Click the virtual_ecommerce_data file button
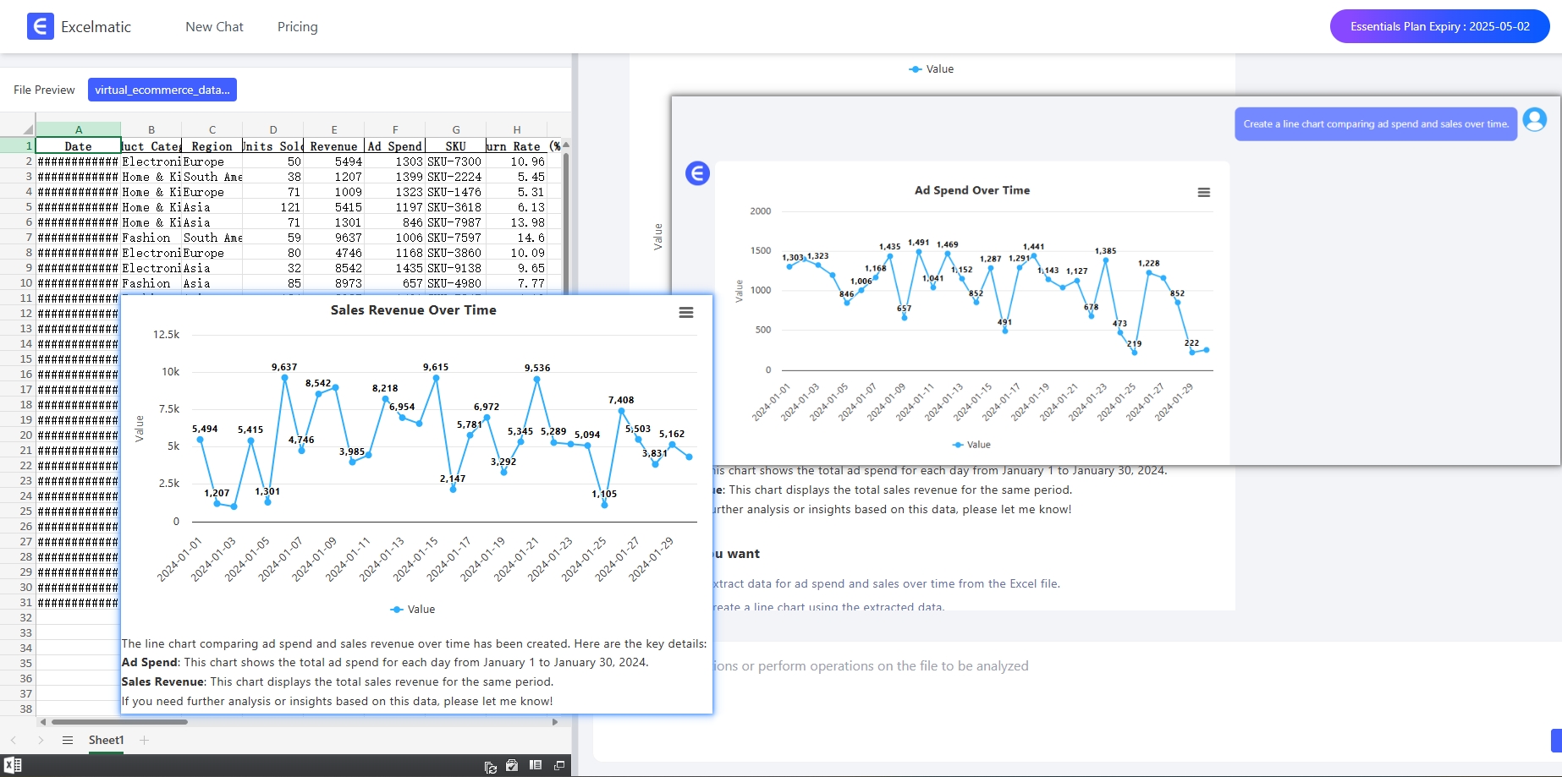Image resolution: width=1562 pixels, height=777 pixels. click(162, 90)
